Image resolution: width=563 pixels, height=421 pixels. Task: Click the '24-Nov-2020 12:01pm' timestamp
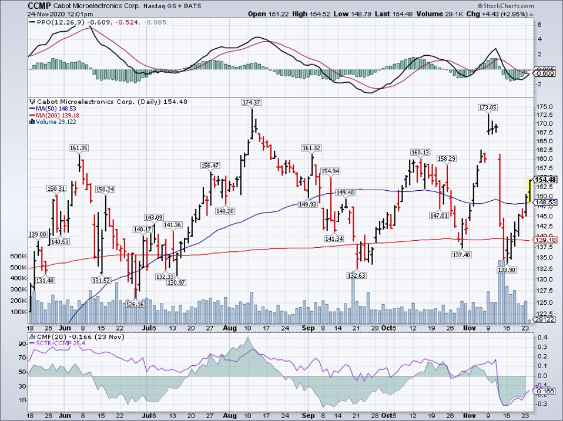[x=61, y=14]
